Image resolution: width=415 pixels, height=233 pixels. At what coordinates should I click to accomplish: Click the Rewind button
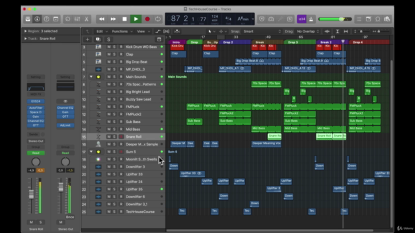pos(102,19)
